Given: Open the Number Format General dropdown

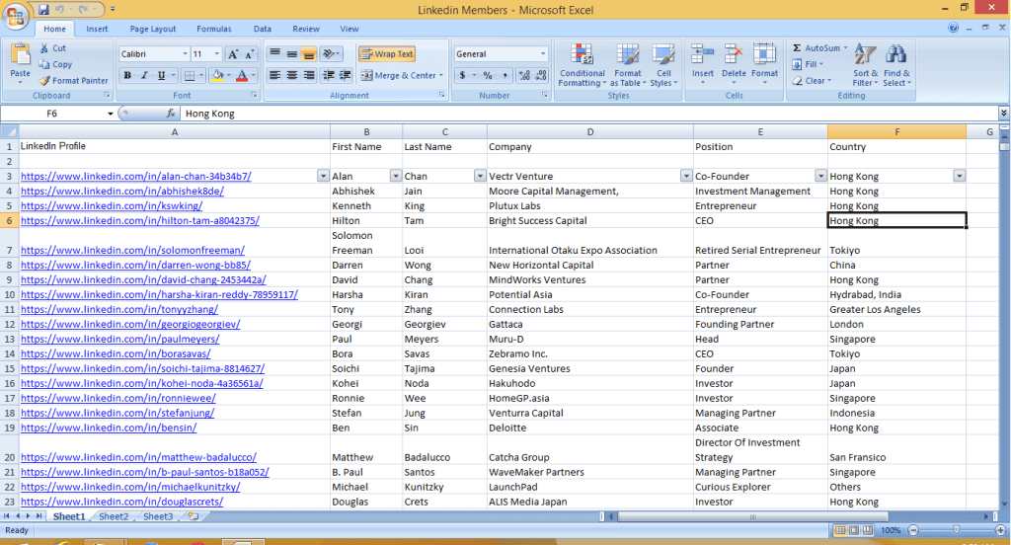Looking at the screenshot, I should coord(542,54).
